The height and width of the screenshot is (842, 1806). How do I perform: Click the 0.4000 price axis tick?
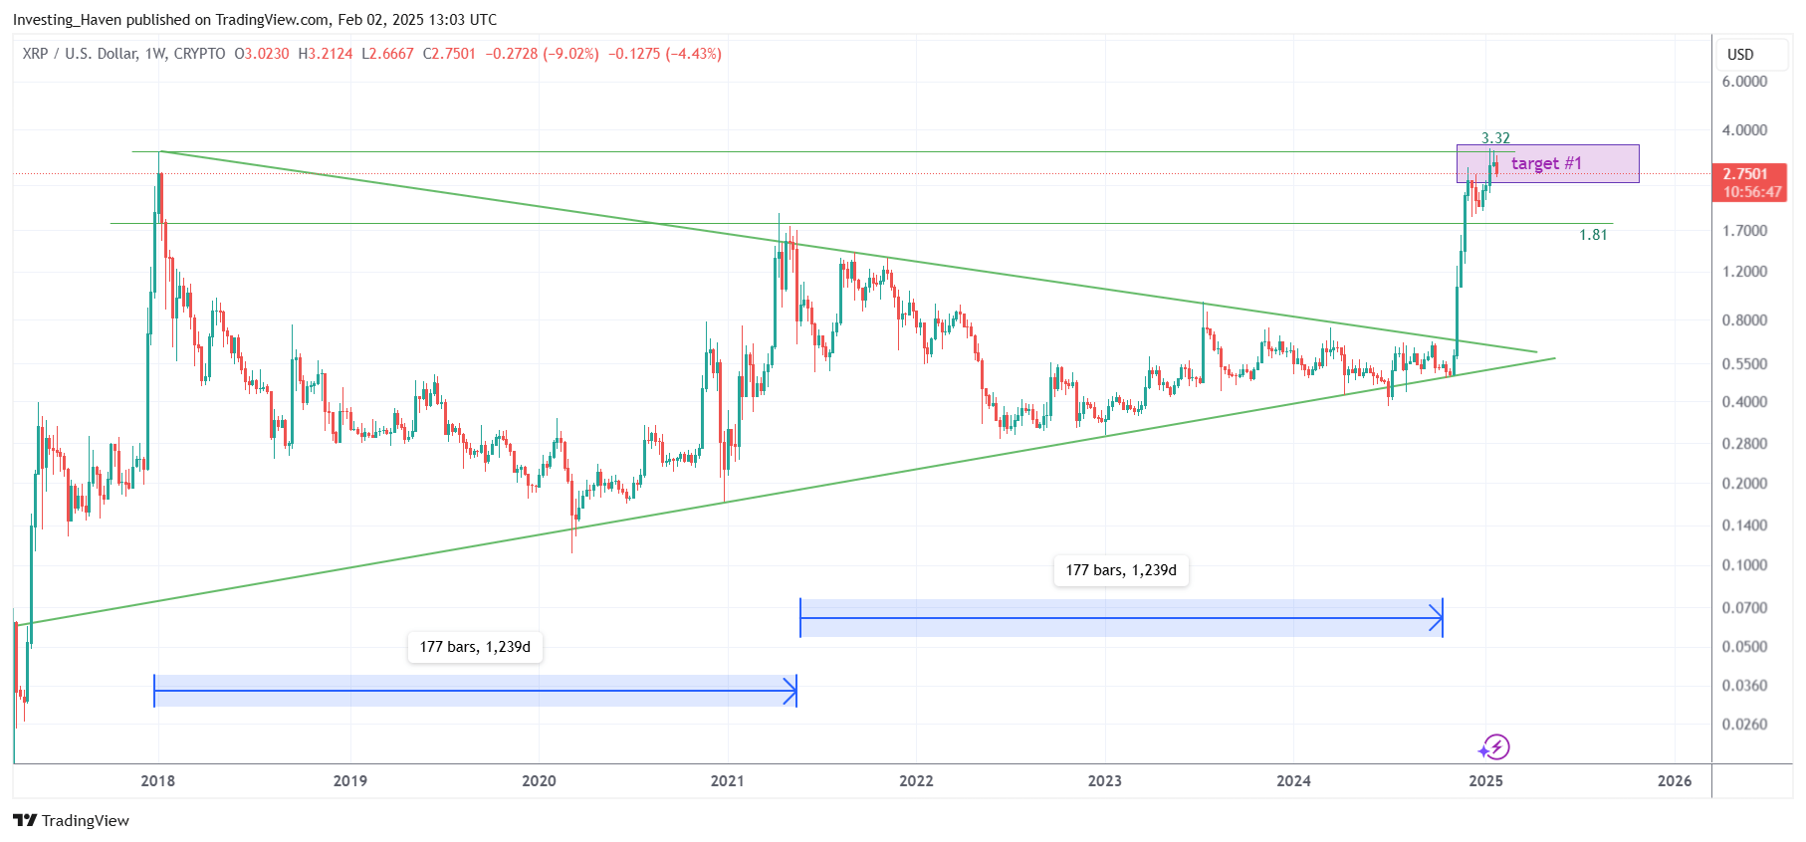coord(1744,402)
